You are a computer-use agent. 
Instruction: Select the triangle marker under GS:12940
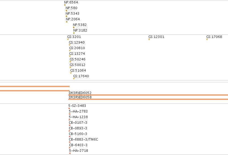tap(70, 45)
